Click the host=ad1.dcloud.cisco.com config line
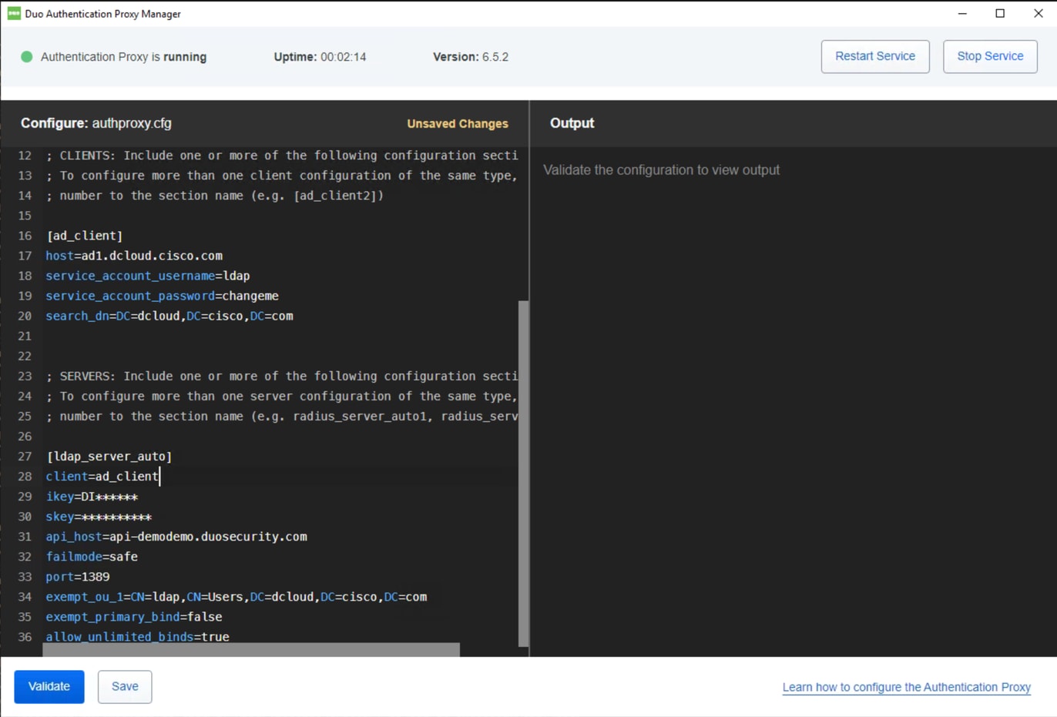Image resolution: width=1057 pixels, height=717 pixels. 134,256
